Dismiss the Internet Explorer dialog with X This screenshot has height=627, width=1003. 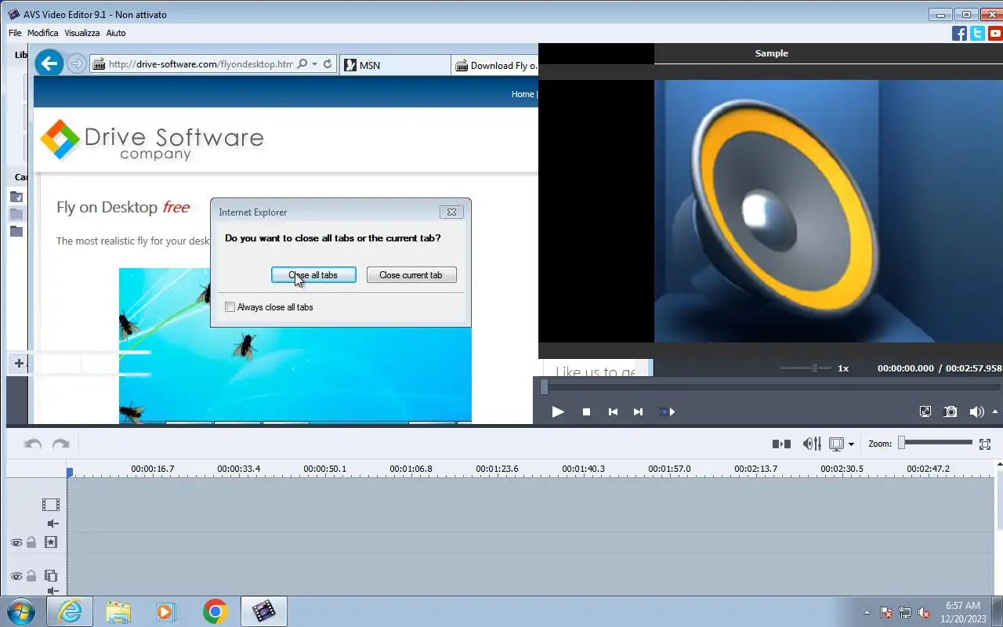[451, 212]
